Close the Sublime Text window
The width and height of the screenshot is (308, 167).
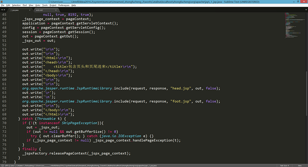(304, 2)
